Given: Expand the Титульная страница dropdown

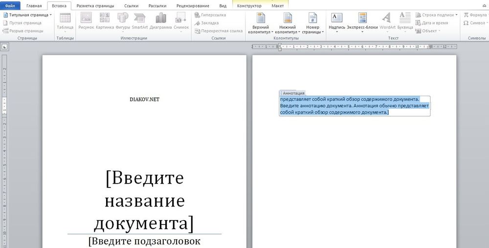Looking at the screenshot, I should [50, 15].
